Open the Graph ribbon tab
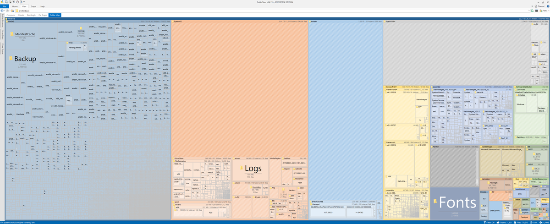Viewport: 550px width, 224px height. point(33,6)
